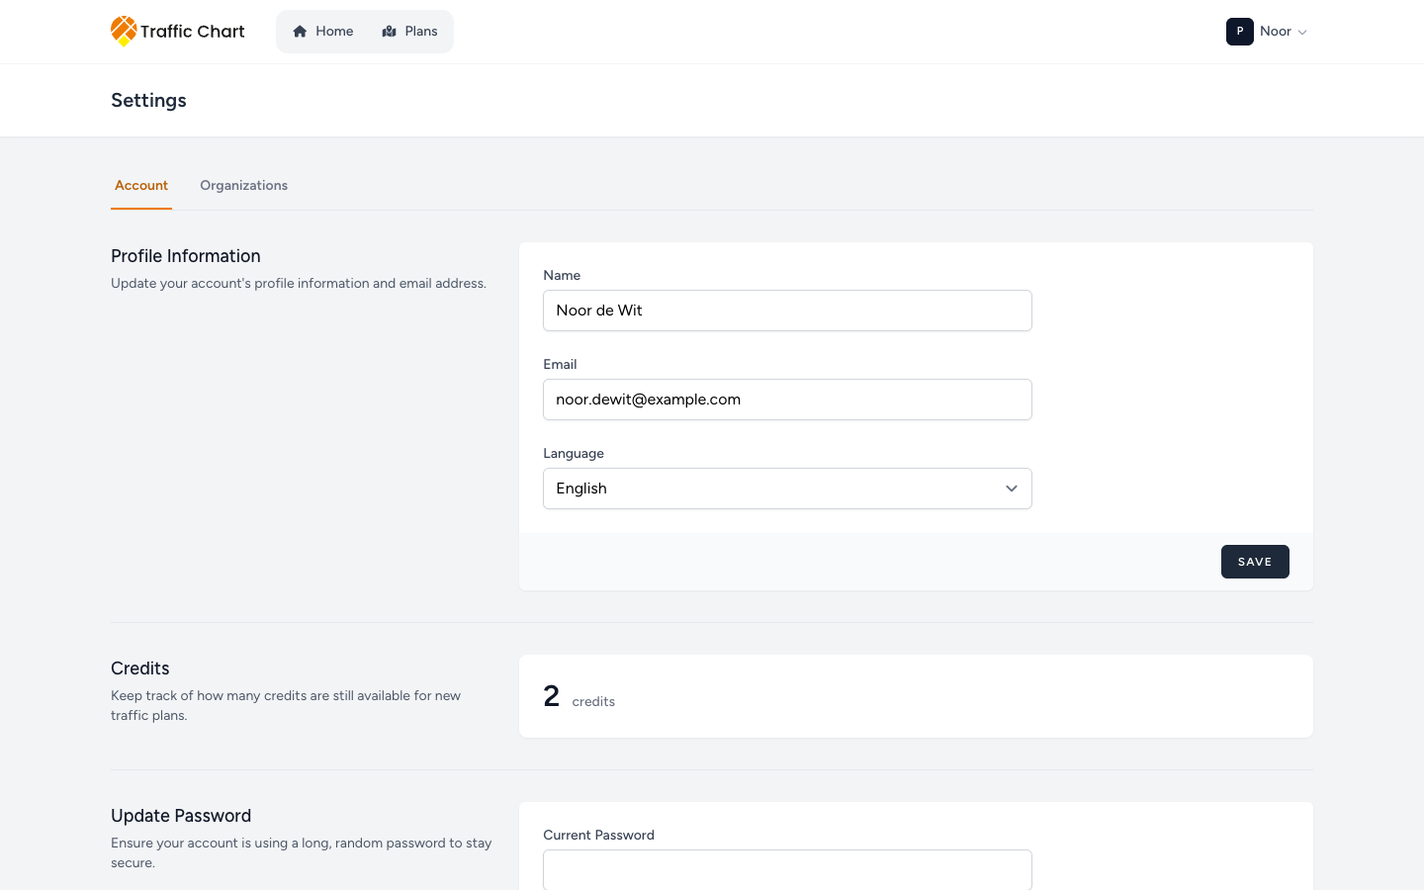Switch to the Account tab
This screenshot has height=890, width=1424.
[141, 186]
